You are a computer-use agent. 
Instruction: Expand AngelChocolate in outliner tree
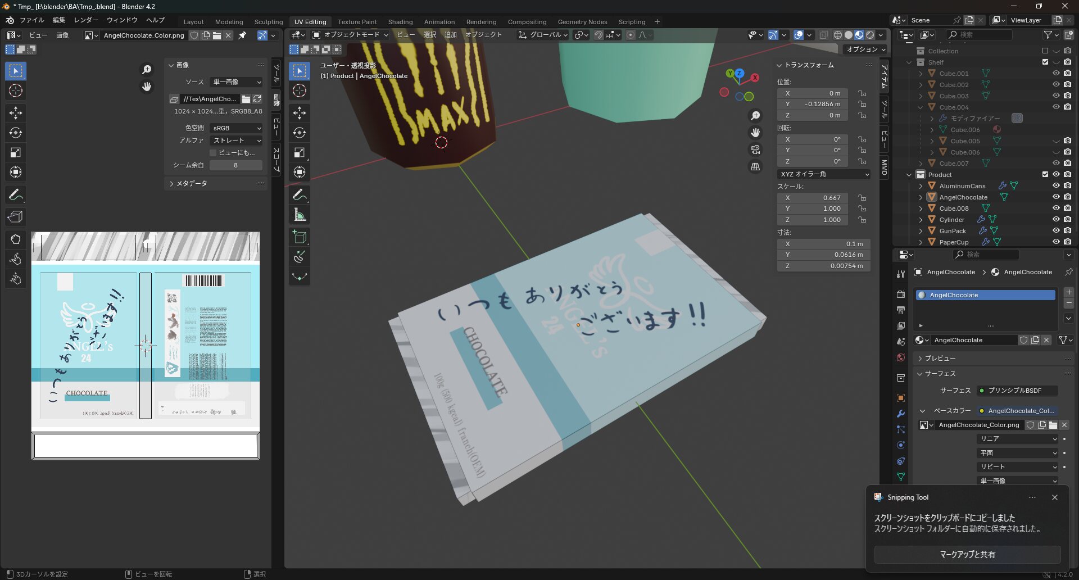pos(921,197)
